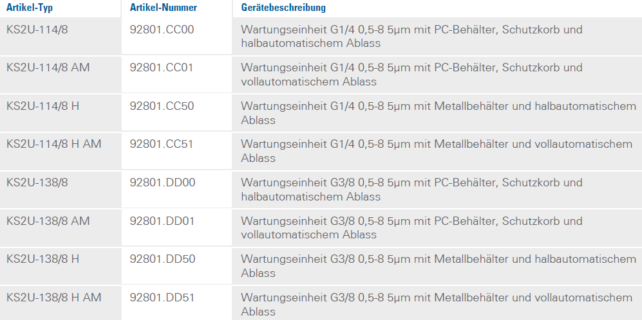Select article number 92801.DD50

tap(162, 259)
